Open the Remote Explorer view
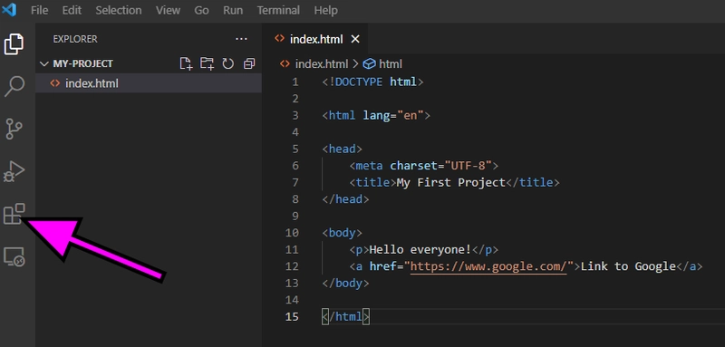Viewport: 725px width, 347px height. [x=14, y=257]
